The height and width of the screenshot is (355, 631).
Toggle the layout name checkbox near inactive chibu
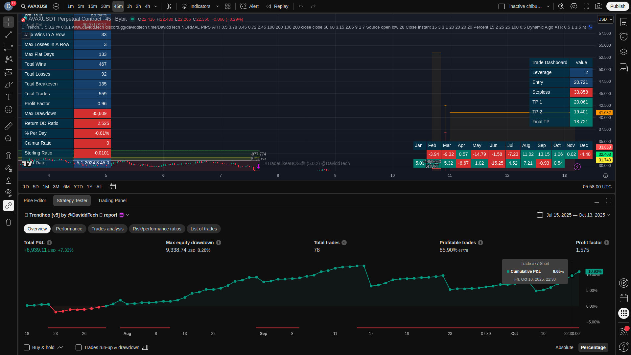point(502,6)
